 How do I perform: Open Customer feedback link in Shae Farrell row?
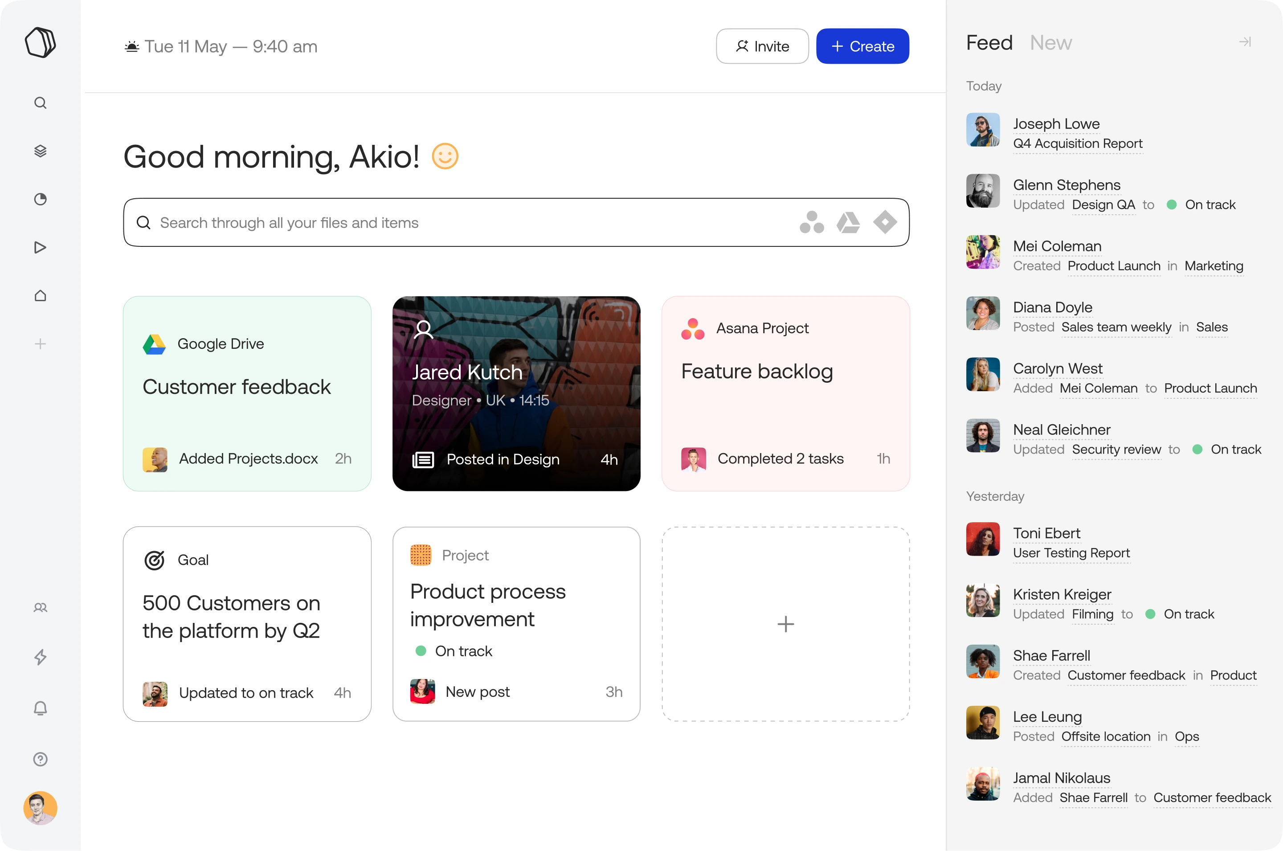[x=1126, y=676]
